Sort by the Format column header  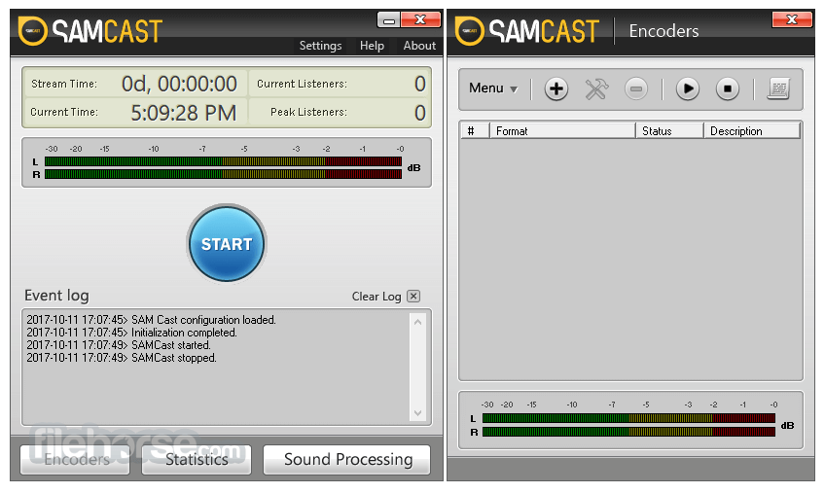coord(562,130)
